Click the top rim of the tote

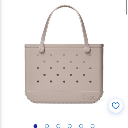[64, 46]
